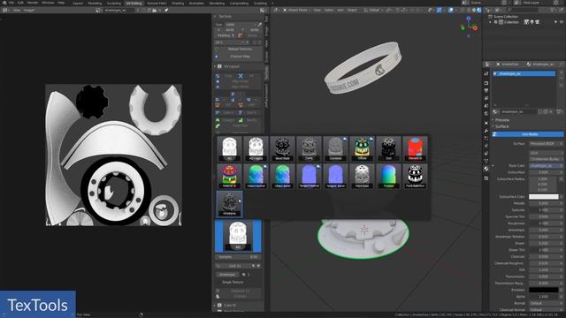This screenshot has width=566, height=318.
Task: Toggle rendered viewport shading mode
Action: 478,10
